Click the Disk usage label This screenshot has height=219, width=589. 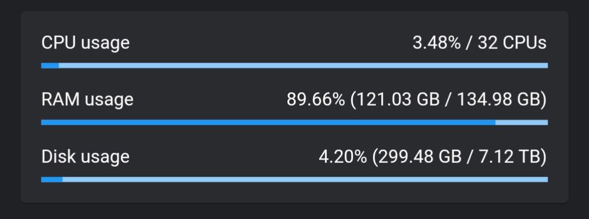coord(86,157)
